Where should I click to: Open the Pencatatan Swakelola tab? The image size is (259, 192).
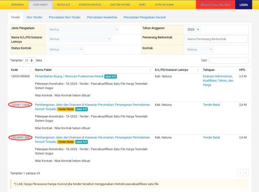pos(101,17)
